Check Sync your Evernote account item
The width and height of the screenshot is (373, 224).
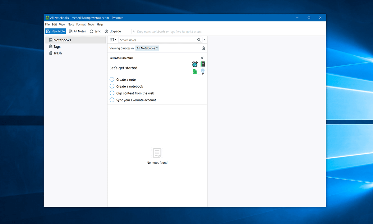click(112, 100)
